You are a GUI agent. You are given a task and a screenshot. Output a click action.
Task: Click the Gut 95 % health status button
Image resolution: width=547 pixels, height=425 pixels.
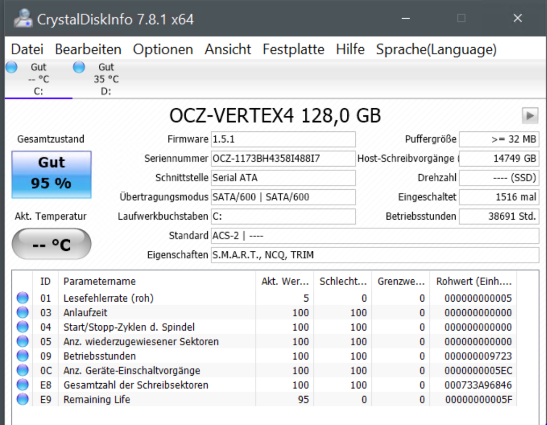52,175
